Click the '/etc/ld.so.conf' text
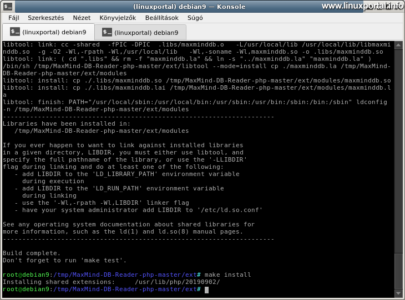 [x=230, y=210]
